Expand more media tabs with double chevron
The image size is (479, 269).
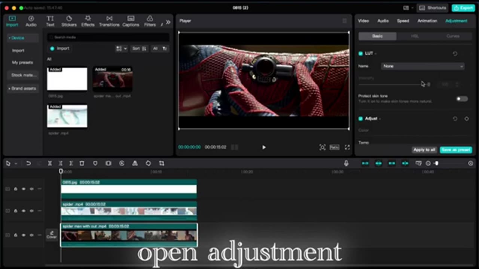point(168,22)
